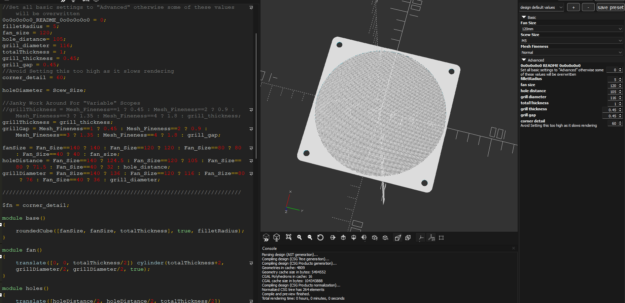
Task: Click the "corner_detail = 60;" code line
Action: 34,77
